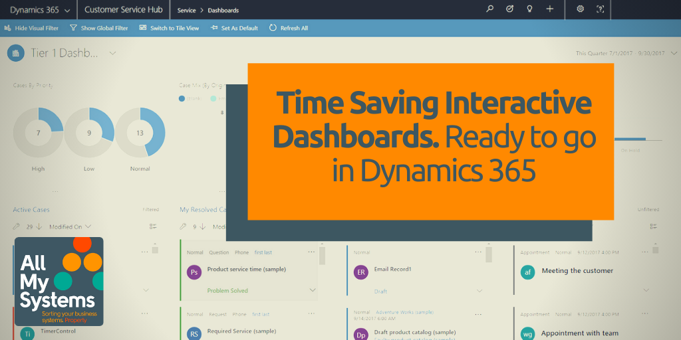The image size is (681, 340).
Task: Select the Low priority donut chart
Action: pos(89,133)
